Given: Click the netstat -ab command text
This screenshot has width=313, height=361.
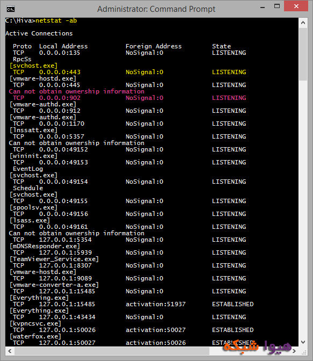Looking at the screenshot, I should point(56,21).
